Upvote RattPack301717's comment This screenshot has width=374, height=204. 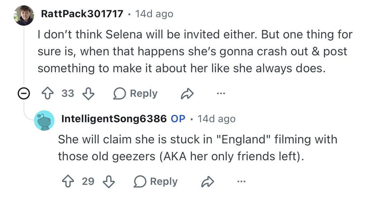pos(47,93)
